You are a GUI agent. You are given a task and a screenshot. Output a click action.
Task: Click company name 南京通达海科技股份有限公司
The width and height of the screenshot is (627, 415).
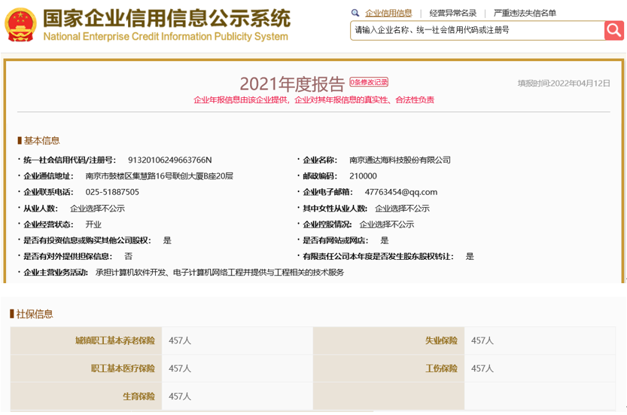[x=400, y=160]
